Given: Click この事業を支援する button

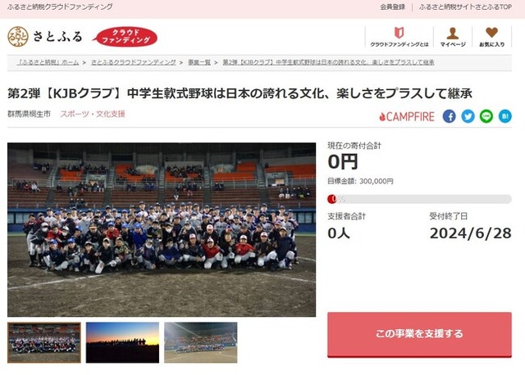Looking at the screenshot, I should (x=419, y=335).
